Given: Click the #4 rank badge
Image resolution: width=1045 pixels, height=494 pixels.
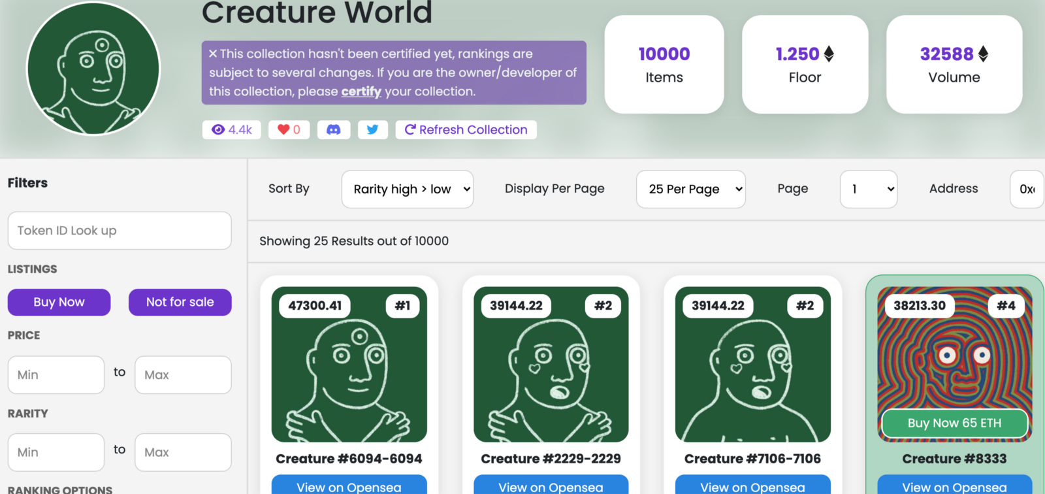Looking at the screenshot, I should (1006, 306).
